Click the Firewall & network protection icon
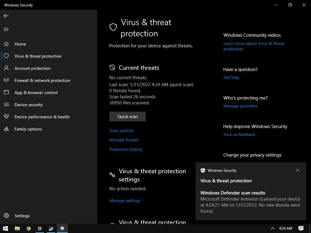Screen dimensions: 311x233 (6, 80)
